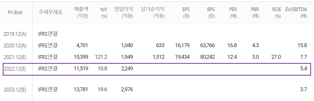Click the operating profit value 1,949
The height and width of the screenshot is (101, 314).
click(x=127, y=57)
